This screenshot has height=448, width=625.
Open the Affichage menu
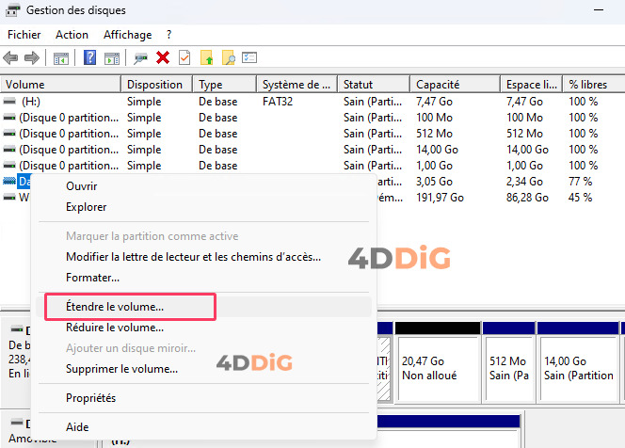pos(128,35)
